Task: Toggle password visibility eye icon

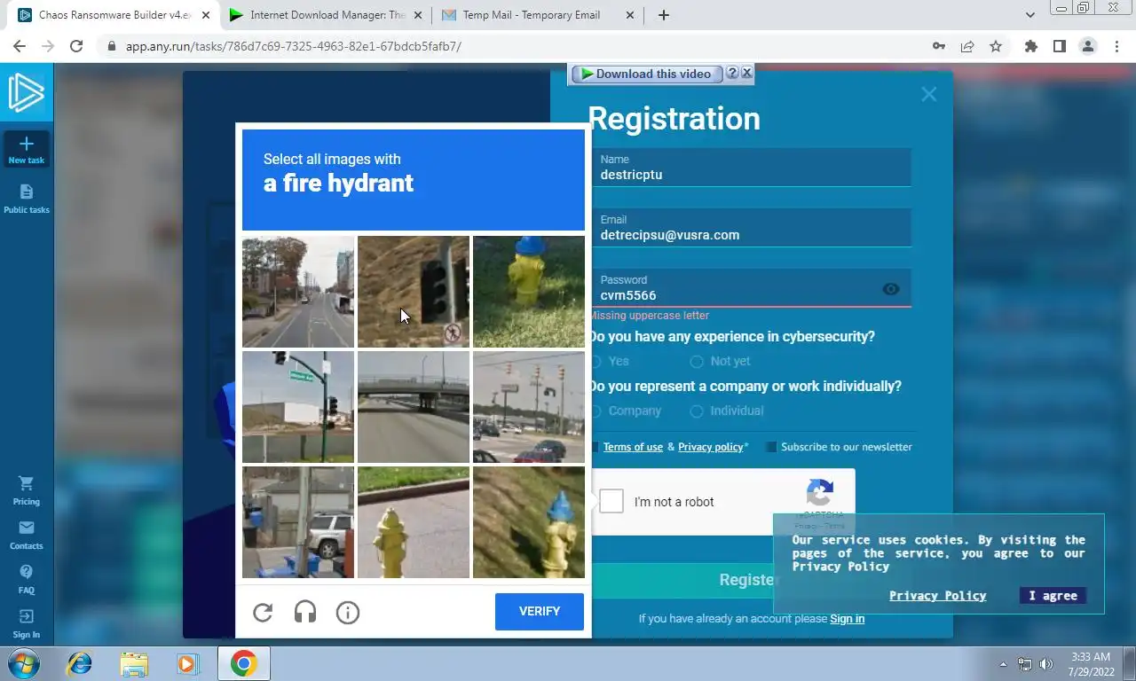Action: pyautogui.click(x=891, y=289)
